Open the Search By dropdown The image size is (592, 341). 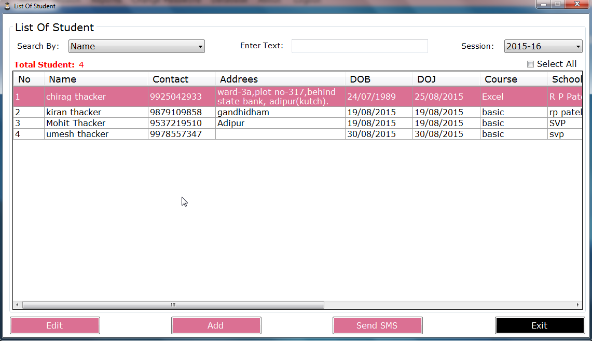click(136, 46)
